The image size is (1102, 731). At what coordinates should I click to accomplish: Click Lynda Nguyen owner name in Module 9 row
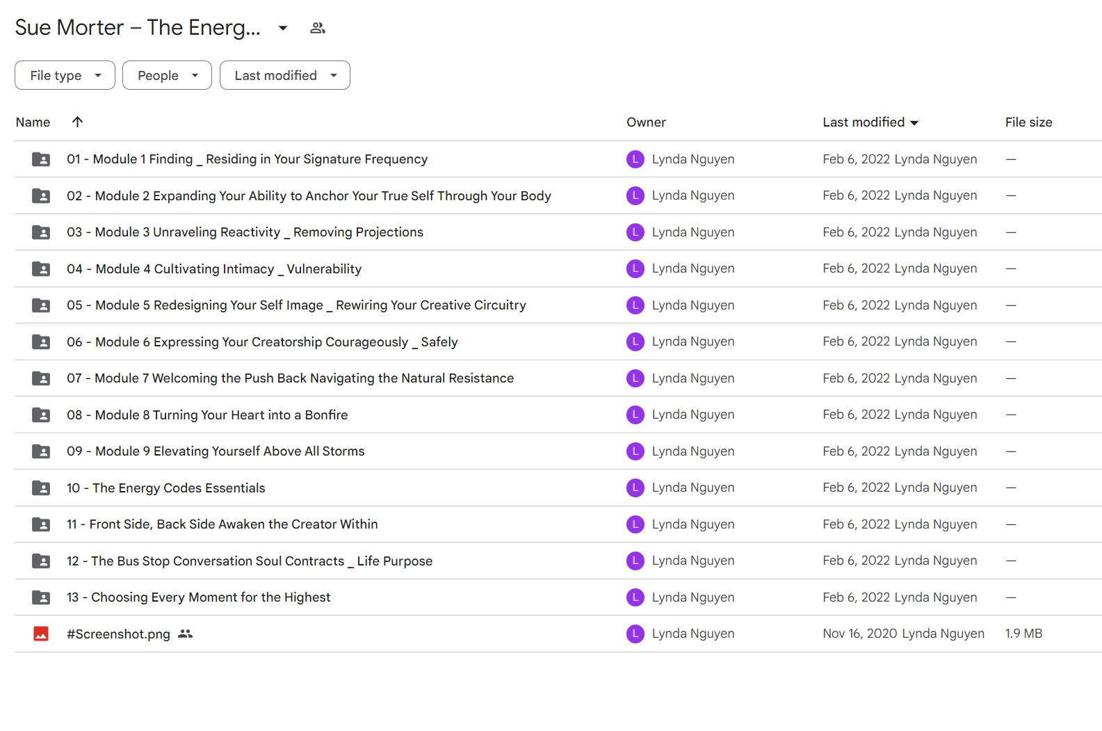[x=693, y=451]
